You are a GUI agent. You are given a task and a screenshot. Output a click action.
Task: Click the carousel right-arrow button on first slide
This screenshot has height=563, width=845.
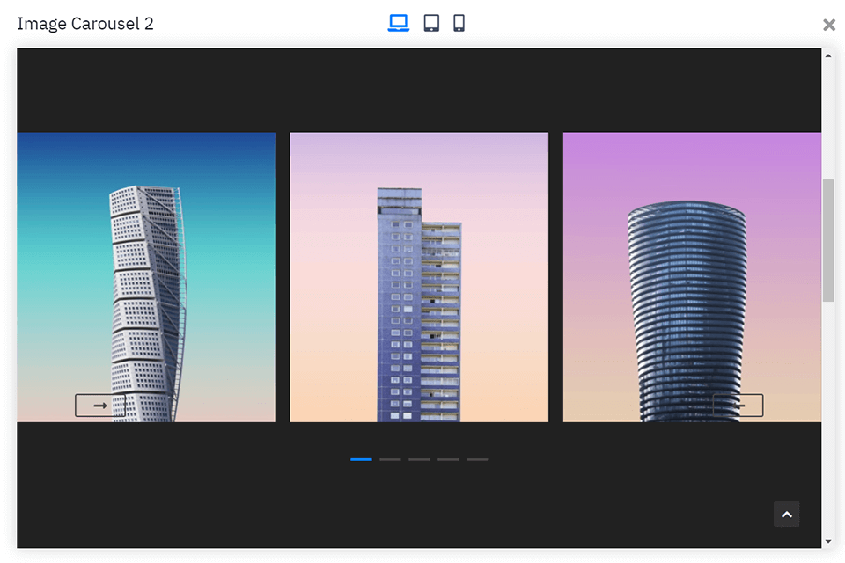coord(100,406)
